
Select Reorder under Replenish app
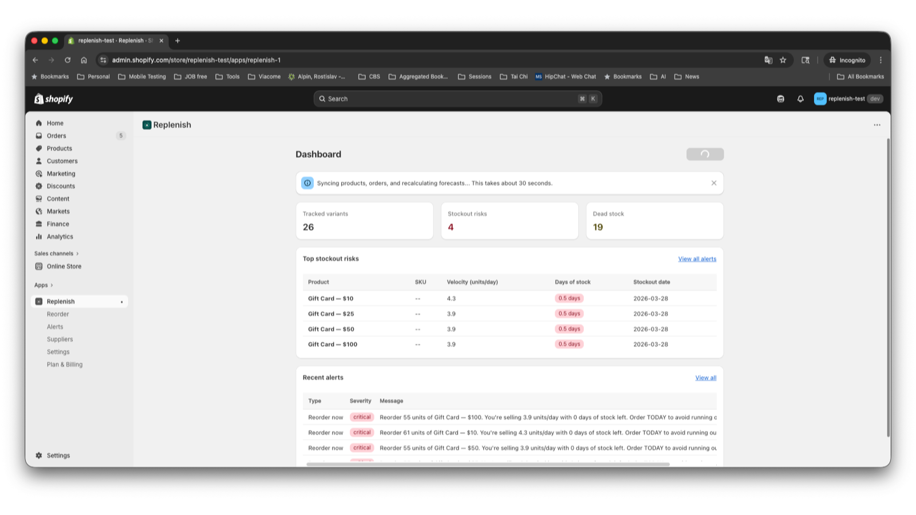58,314
